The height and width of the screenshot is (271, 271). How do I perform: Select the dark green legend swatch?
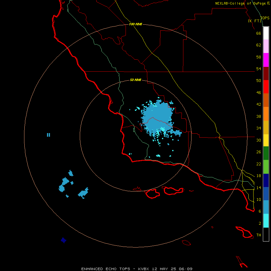tap(266, 153)
